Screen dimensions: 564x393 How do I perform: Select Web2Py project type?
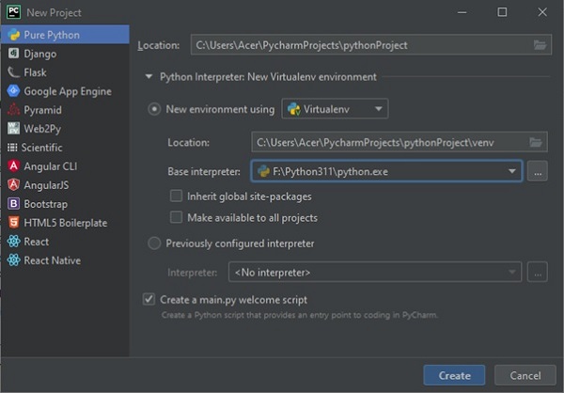click(x=42, y=129)
